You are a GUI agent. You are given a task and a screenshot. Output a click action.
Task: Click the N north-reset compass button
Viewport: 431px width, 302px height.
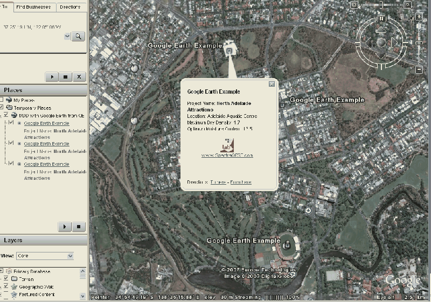(x=381, y=19)
